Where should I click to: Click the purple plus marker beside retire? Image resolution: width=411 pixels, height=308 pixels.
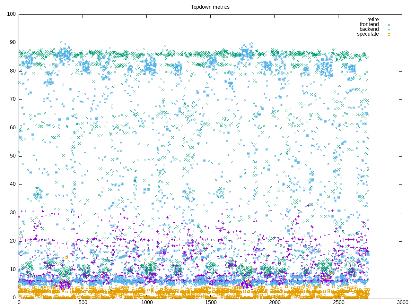pyautogui.click(x=389, y=20)
